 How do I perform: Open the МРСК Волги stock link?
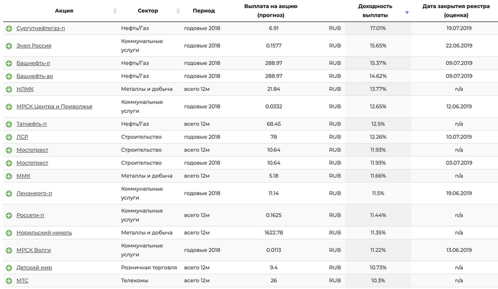pyautogui.click(x=34, y=250)
